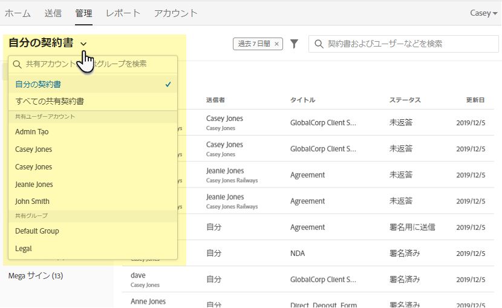The image size is (502, 308).
Task: Choose すべての共有契約書 option
Action: pyautogui.click(x=93, y=102)
